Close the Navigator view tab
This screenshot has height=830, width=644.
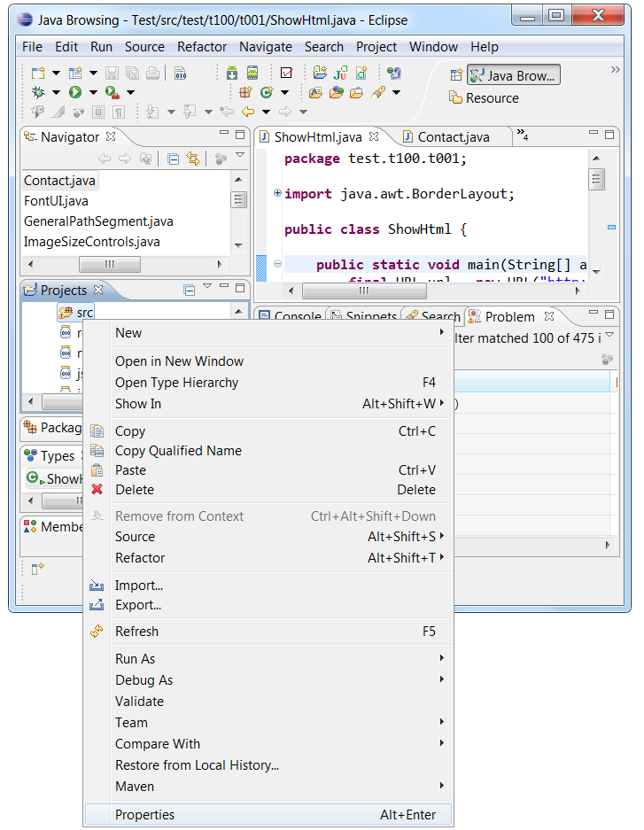click(111, 136)
